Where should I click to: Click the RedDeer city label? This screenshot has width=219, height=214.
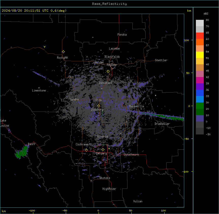[112, 65]
